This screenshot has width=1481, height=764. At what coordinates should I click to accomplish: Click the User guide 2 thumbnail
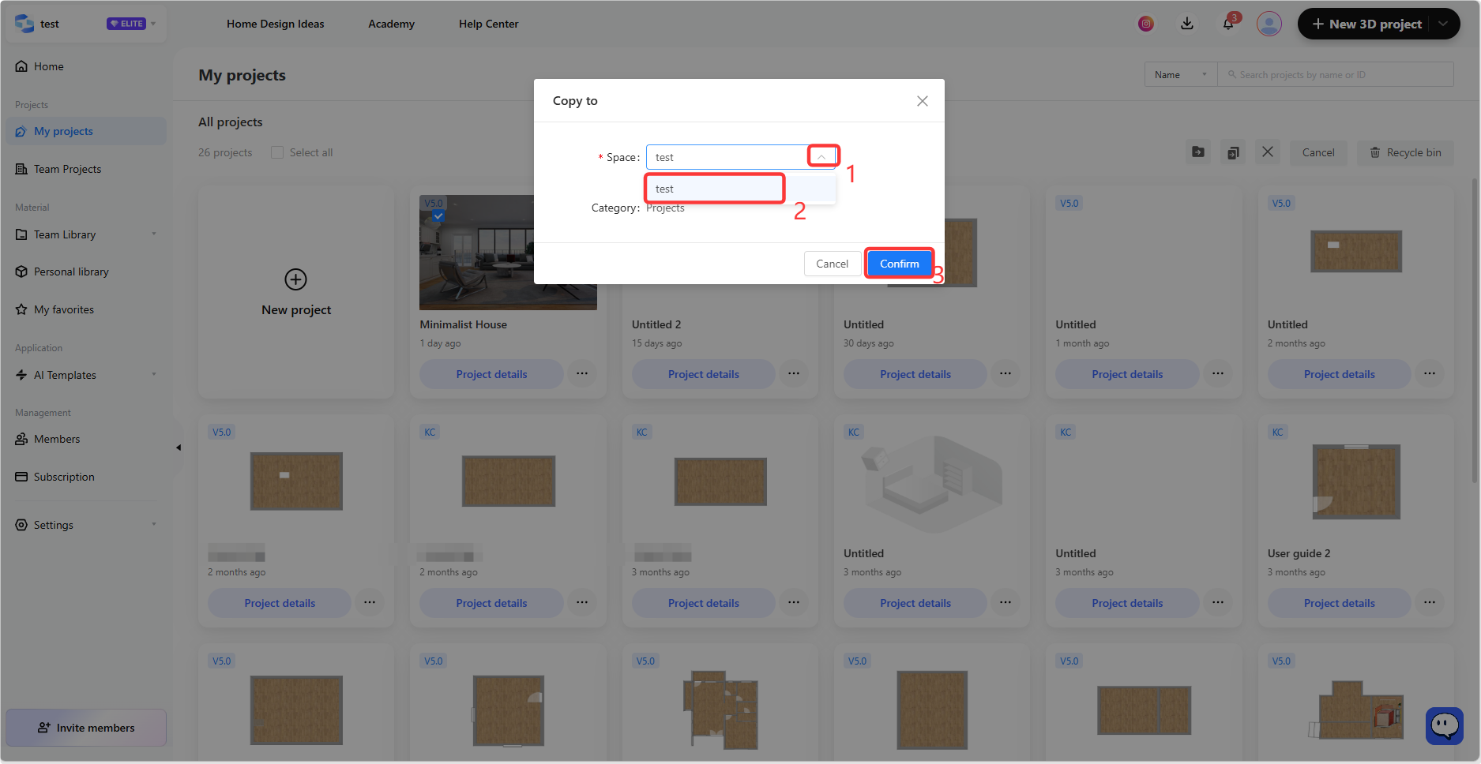1356,481
